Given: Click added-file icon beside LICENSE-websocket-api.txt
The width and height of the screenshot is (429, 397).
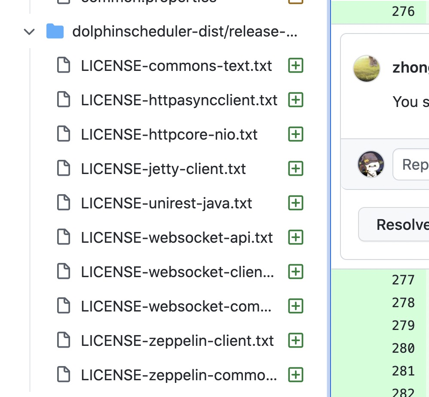Looking at the screenshot, I should coord(296,237).
